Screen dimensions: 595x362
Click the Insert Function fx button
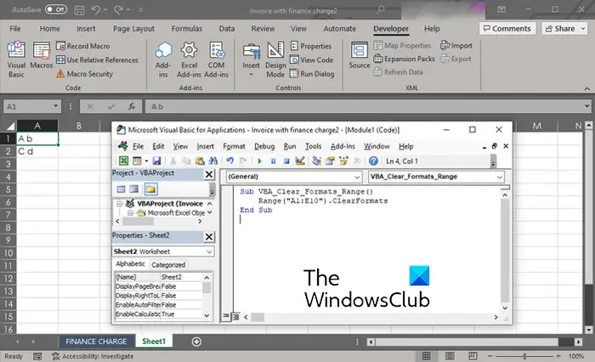coord(132,106)
